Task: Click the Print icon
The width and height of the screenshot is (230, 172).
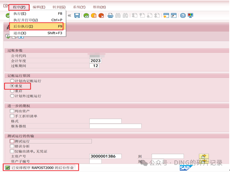Action: 110,15
